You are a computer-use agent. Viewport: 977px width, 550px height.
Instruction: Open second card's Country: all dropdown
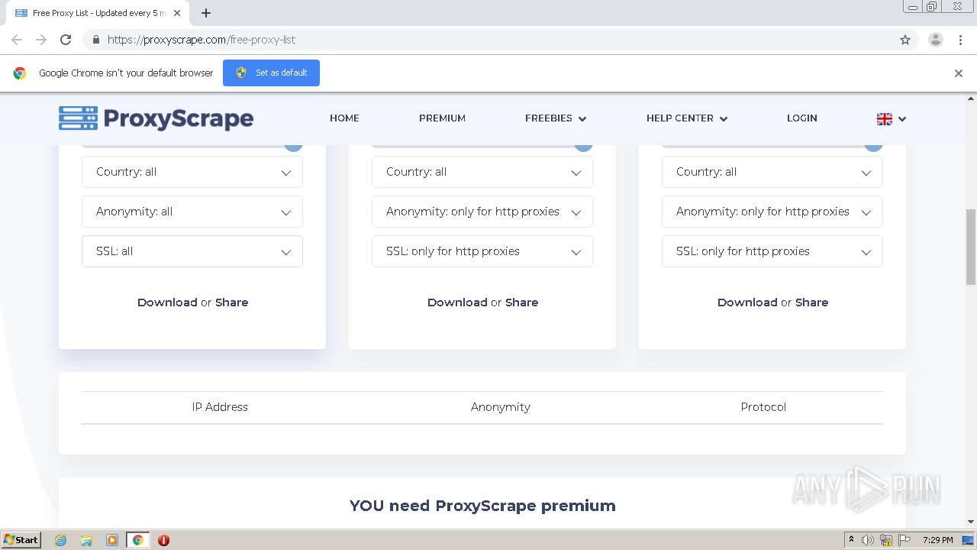482,172
